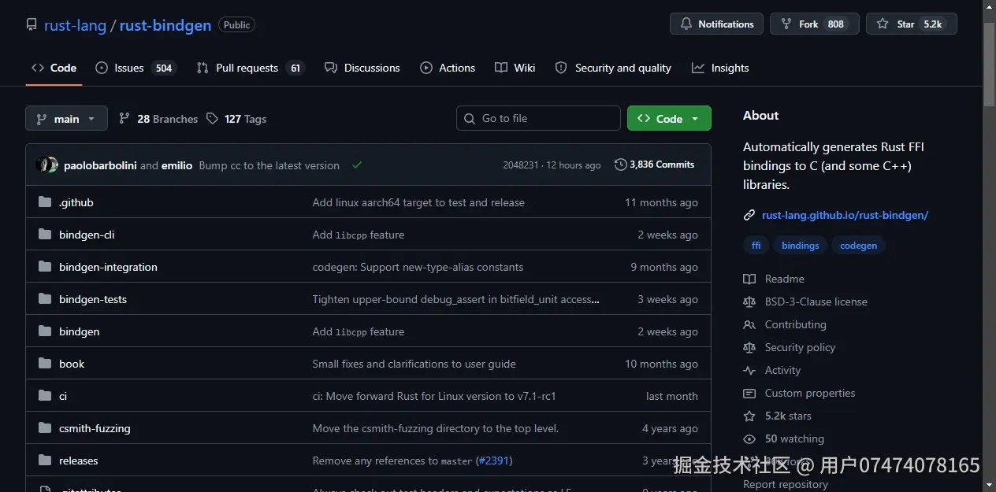The image size is (996, 492).
Task: Open BSD-3-Clause license link
Action: pyautogui.click(x=805, y=301)
